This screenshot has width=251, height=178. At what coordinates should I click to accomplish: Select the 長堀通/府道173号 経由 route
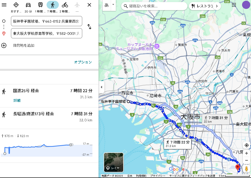(x=49, y=118)
